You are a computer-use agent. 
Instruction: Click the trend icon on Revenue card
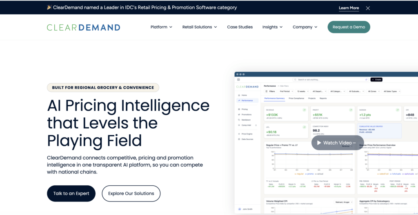304,110
